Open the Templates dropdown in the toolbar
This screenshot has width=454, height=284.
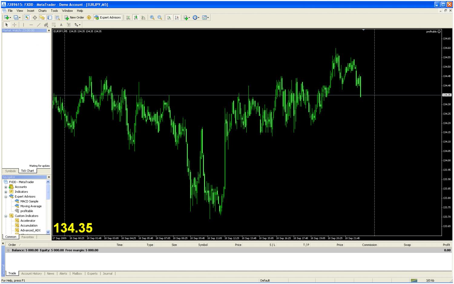coord(206,18)
